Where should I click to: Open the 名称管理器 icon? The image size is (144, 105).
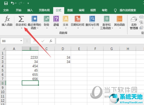[134, 19]
